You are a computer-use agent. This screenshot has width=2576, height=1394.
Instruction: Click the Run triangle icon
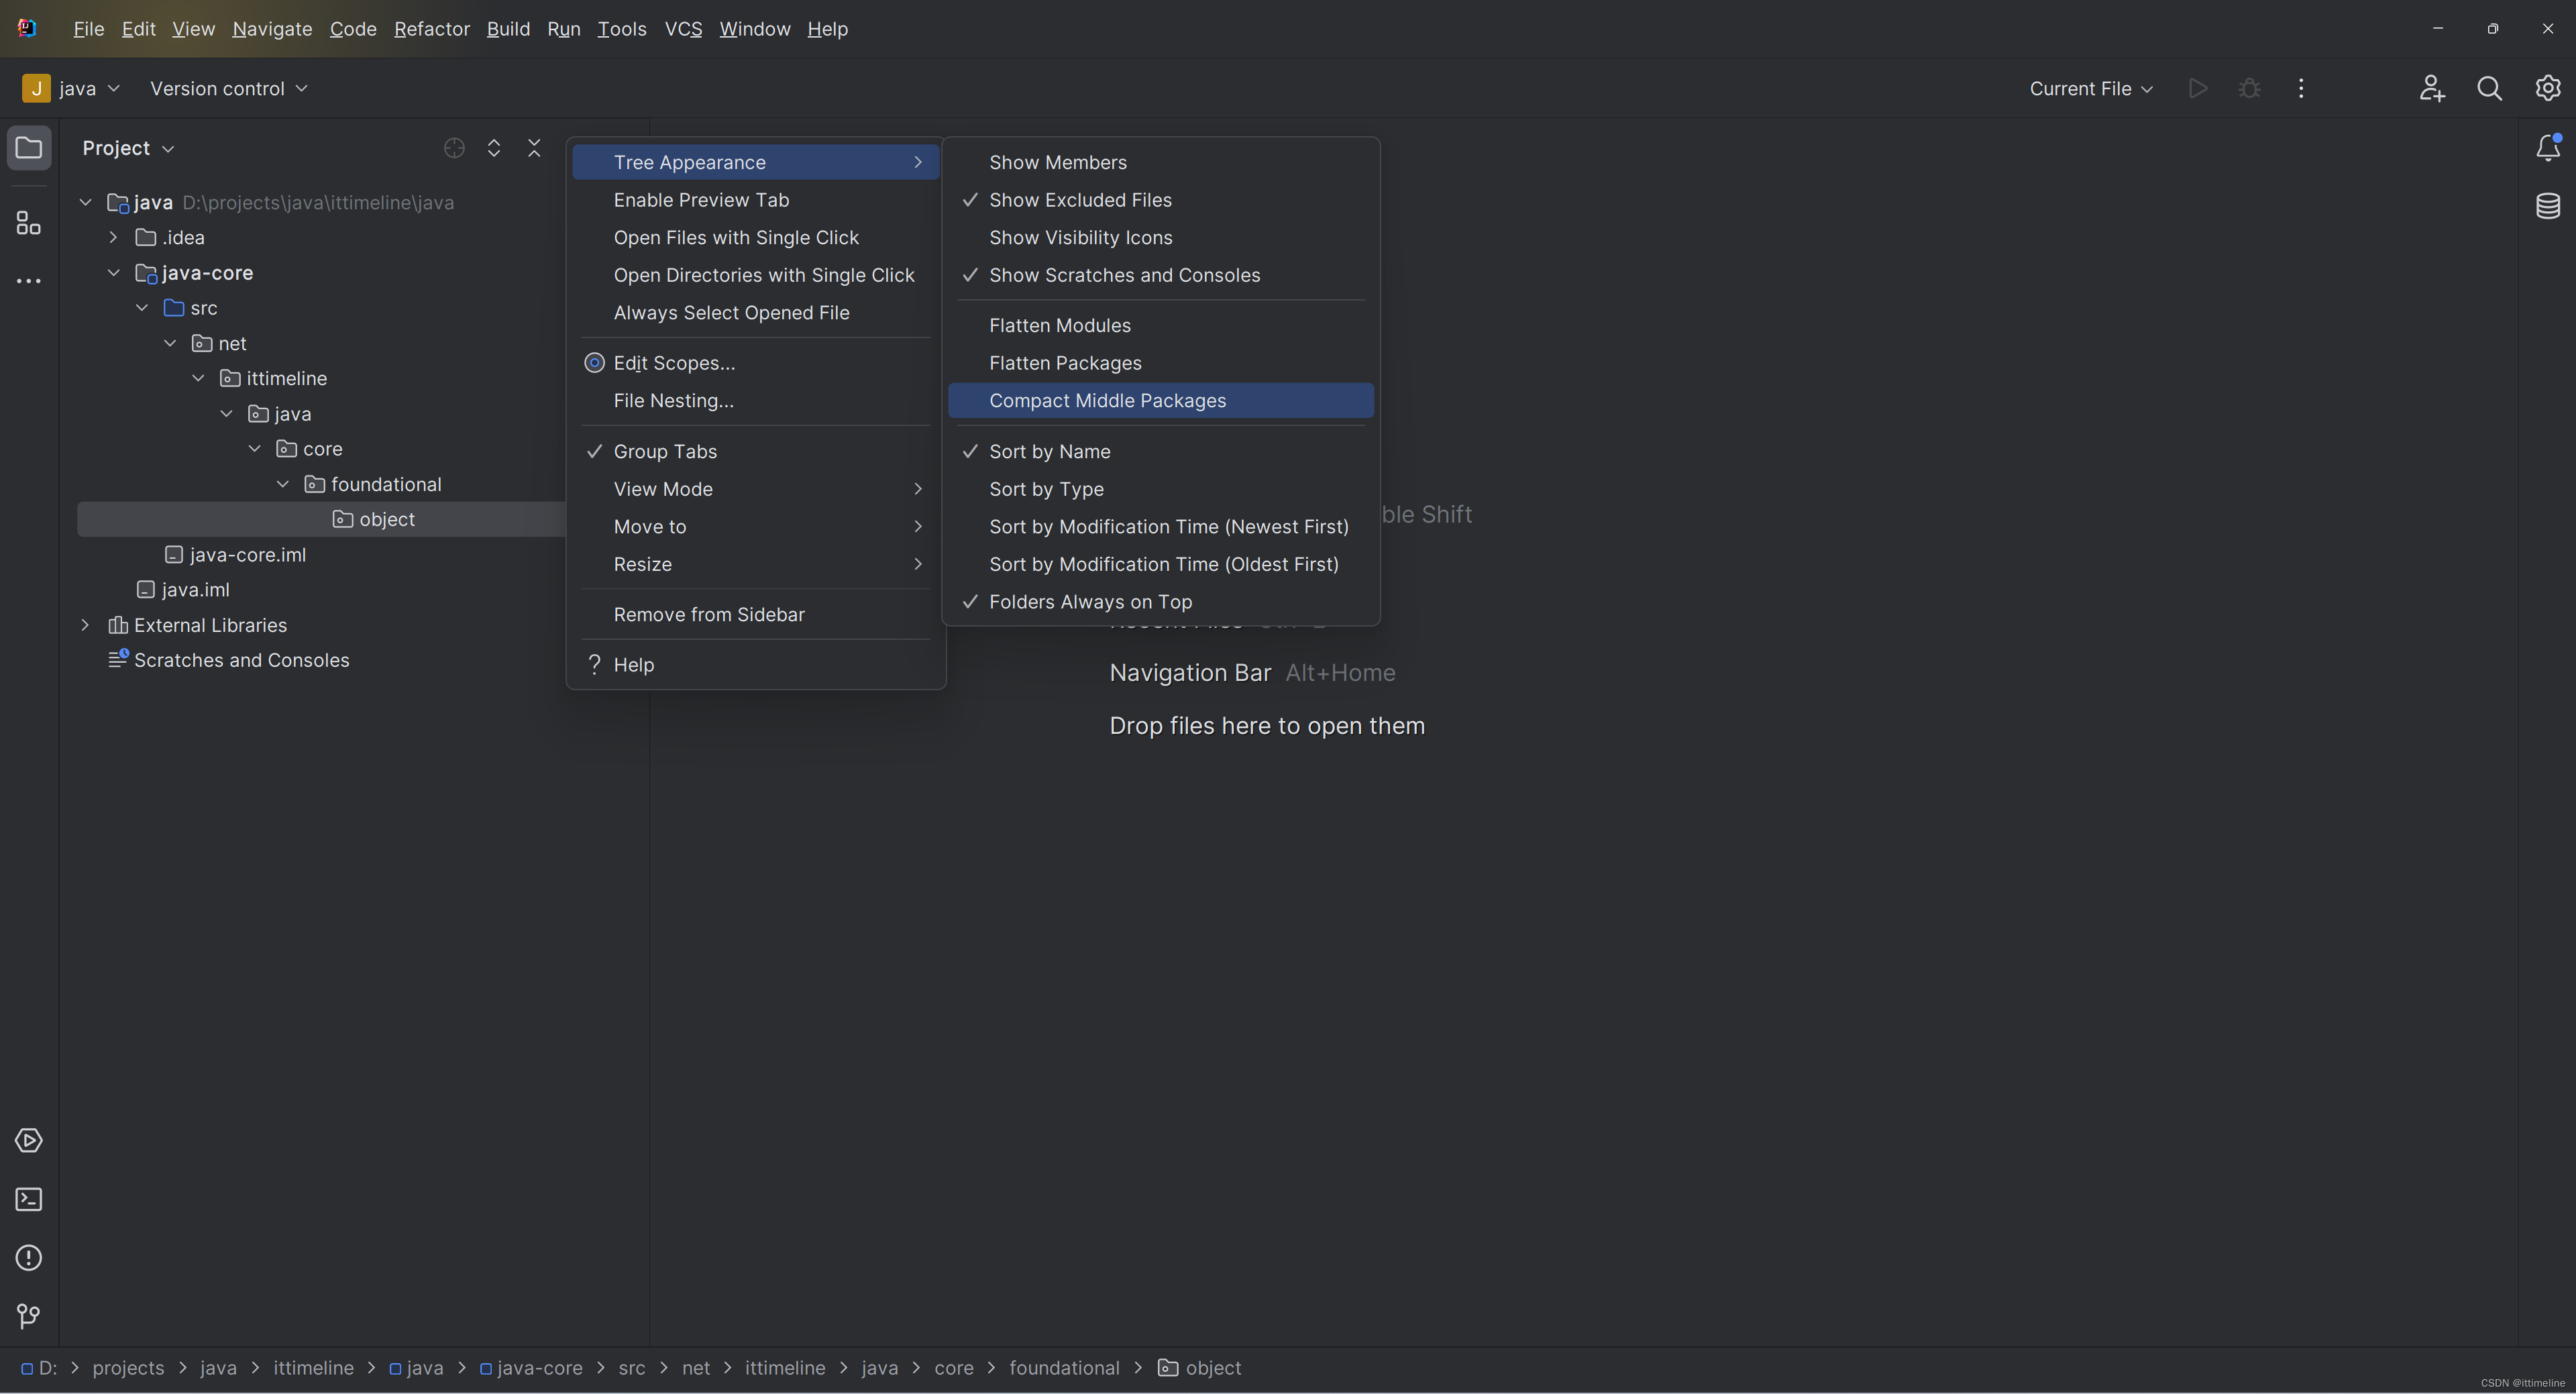point(2198,89)
